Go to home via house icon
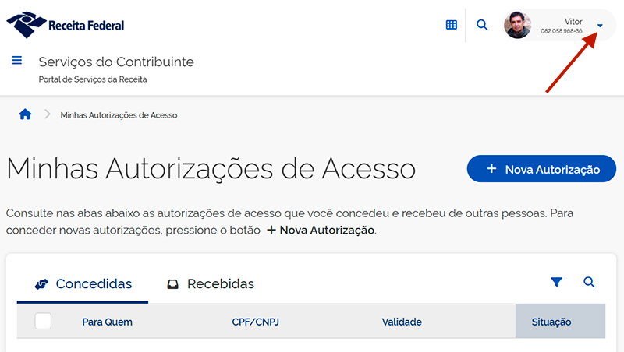This screenshot has height=352, width=624. pyautogui.click(x=25, y=114)
